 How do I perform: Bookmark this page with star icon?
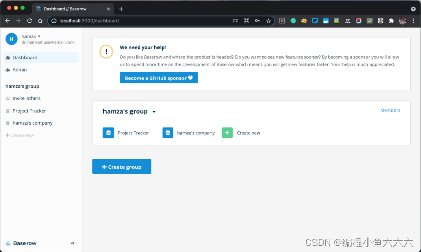point(268,21)
